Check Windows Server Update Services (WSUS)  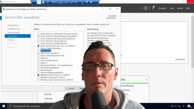(x=38, y=80)
